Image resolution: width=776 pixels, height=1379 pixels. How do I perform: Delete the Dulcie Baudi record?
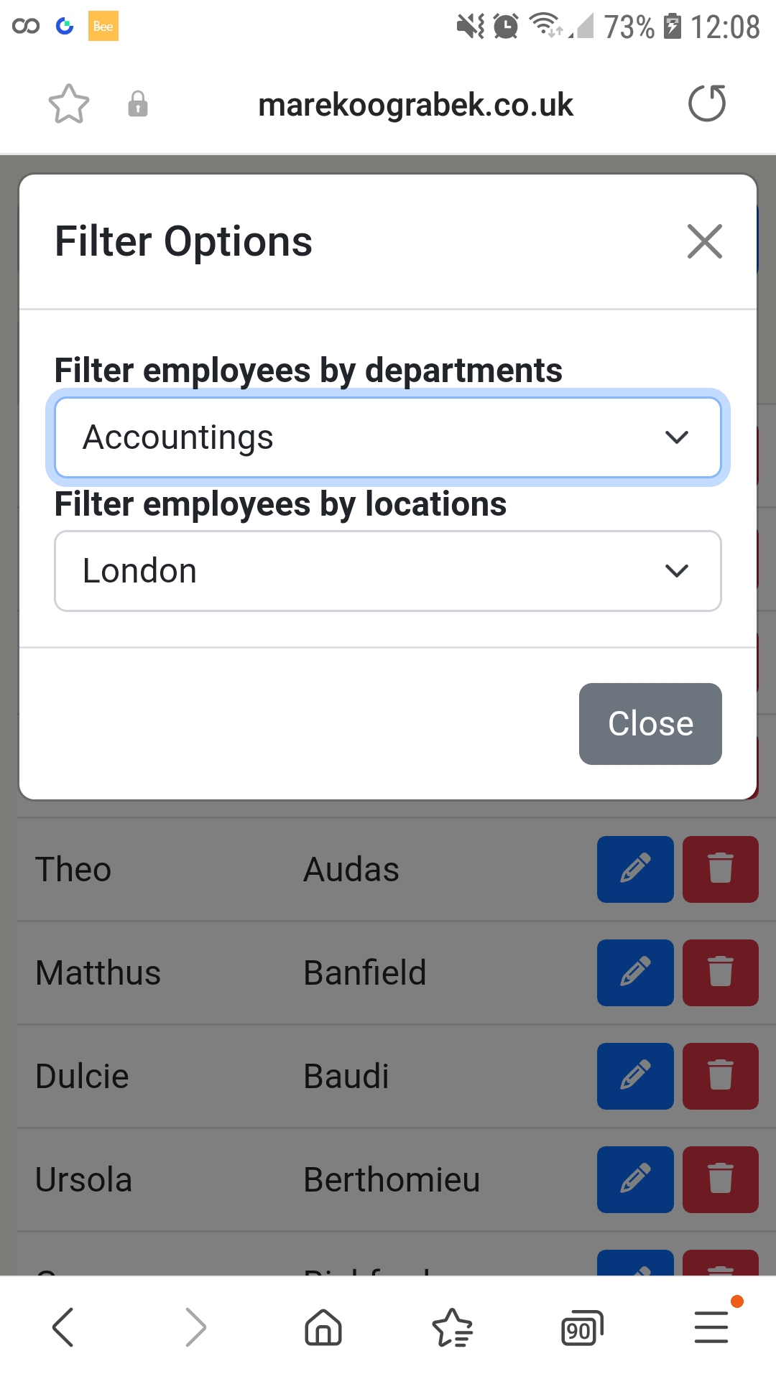pyautogui.click(x=721, y=1076)
